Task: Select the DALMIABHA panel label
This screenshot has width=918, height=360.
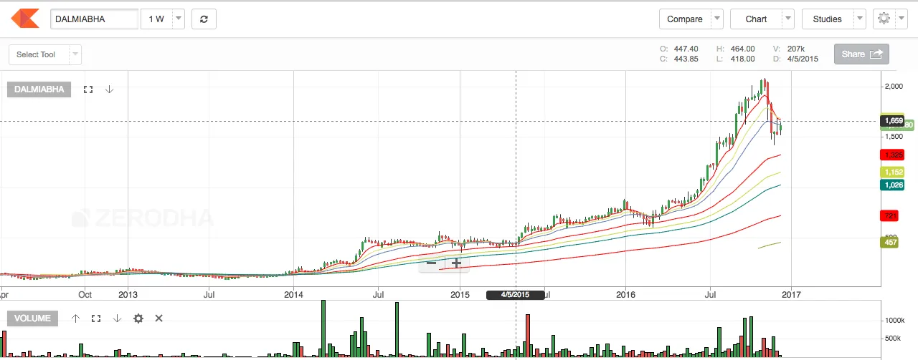Action: [39, 89]
